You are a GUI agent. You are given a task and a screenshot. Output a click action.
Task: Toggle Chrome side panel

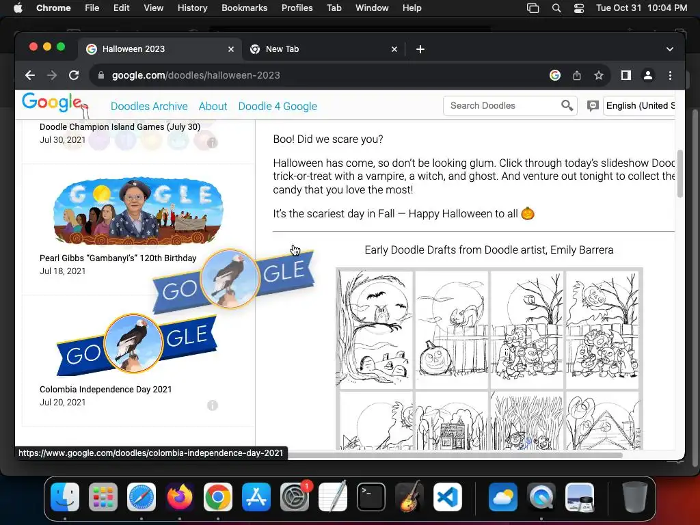(x=626, y=75)
